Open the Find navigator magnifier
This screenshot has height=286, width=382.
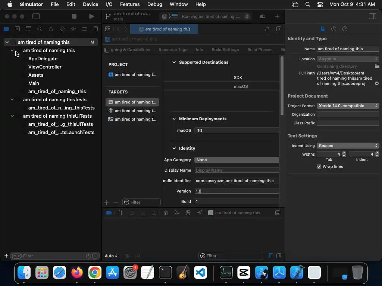[x=40, y=29]
